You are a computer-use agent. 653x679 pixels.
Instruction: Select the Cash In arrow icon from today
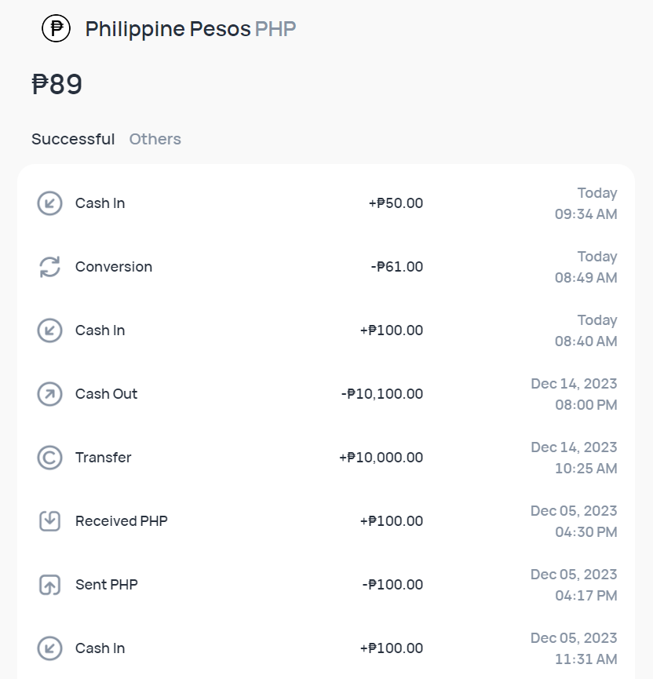(x=49, y=203)
